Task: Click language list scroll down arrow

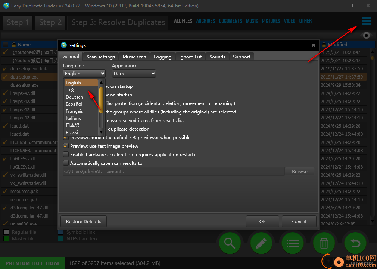Action: click(x=101, y=132)
